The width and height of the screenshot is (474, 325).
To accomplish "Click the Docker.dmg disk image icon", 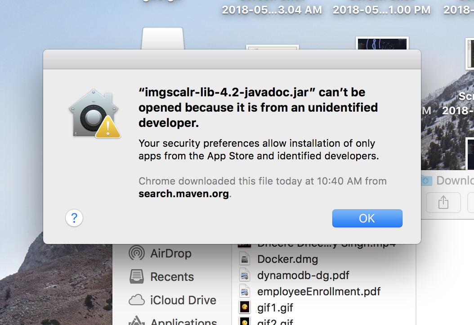I will point(245,259).
